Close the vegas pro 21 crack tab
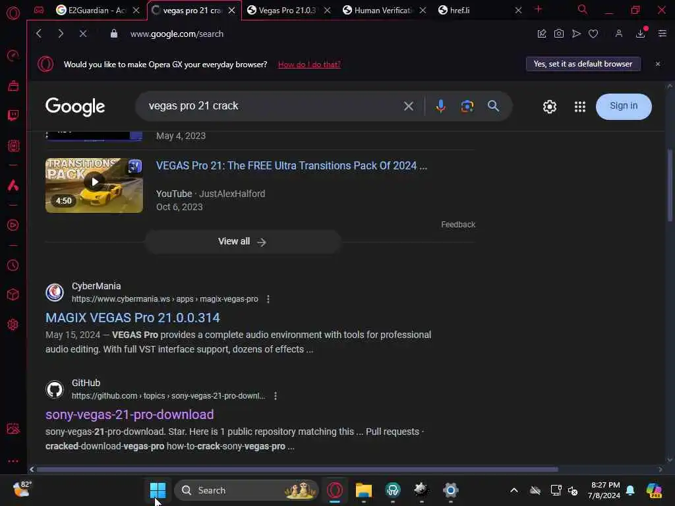The height and width of the screenshot is (506, 675). (x=231, y=11)
